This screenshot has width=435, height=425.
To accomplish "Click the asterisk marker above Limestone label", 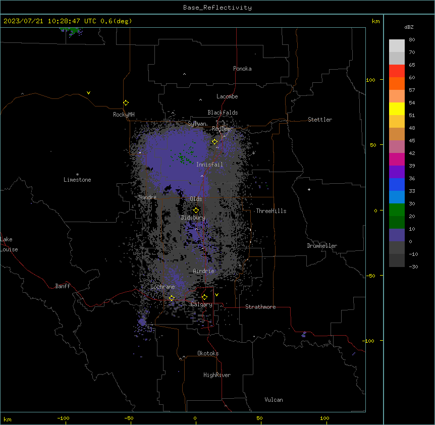I will (77, 175).
